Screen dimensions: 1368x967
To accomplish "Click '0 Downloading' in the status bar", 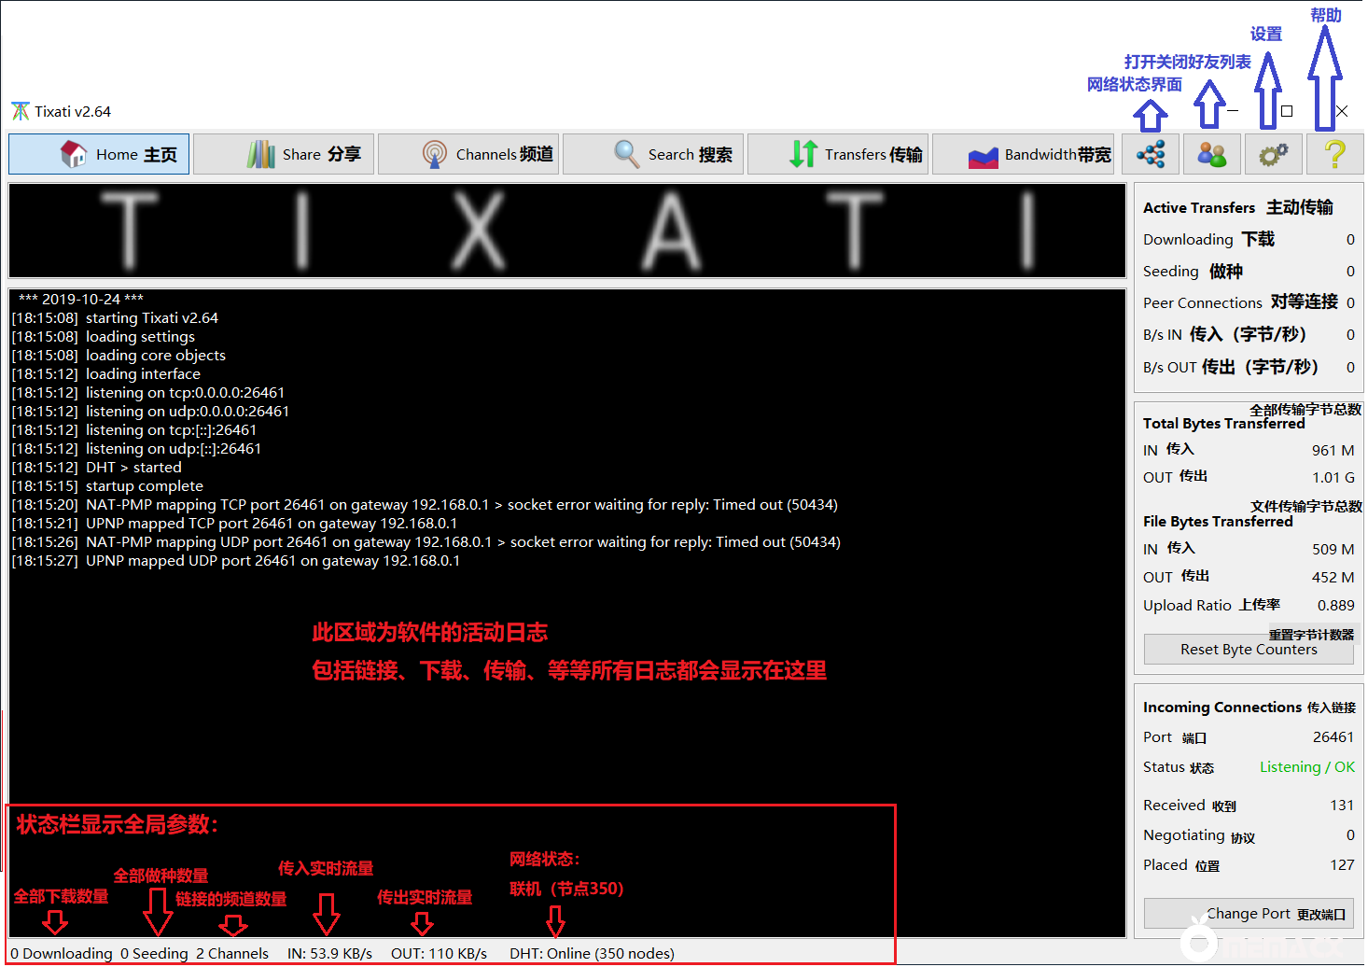I will [x=62, y=953].
